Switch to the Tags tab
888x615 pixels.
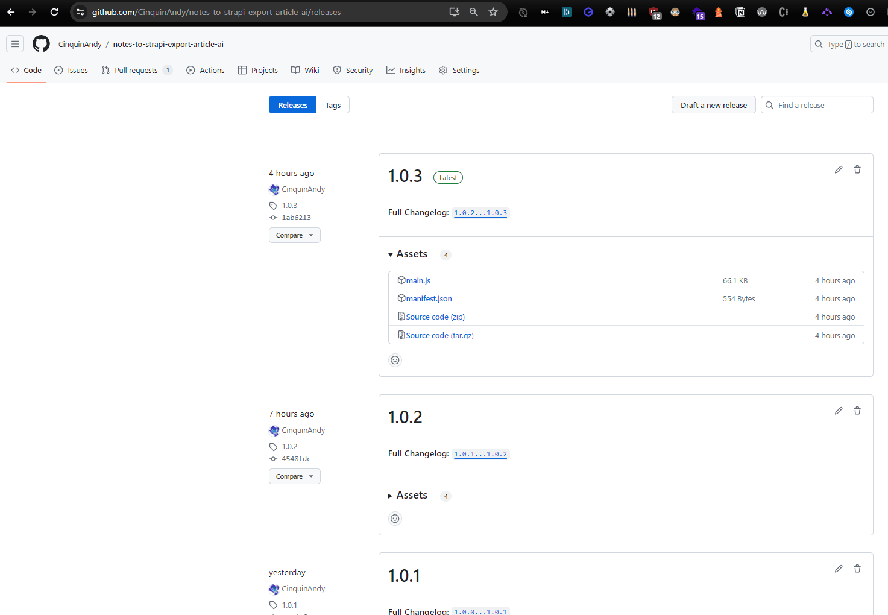333,105
